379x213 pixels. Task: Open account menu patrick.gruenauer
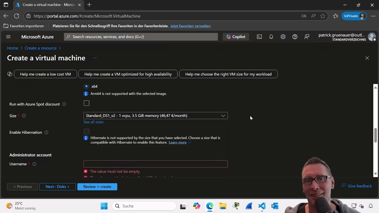[347, 37]
